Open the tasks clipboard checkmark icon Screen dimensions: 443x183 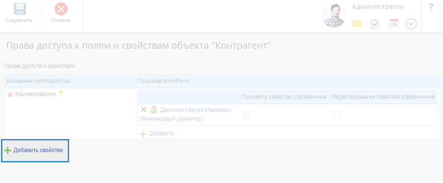pyautogui.click(x=375, y=24)
